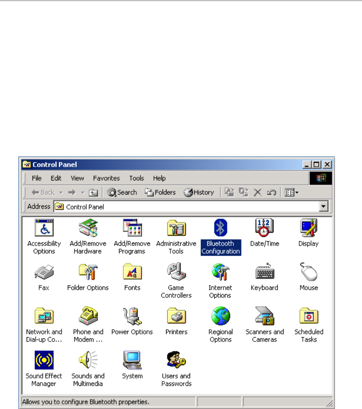
Task: Click the Back toolbar button
Action: point(43,193)
